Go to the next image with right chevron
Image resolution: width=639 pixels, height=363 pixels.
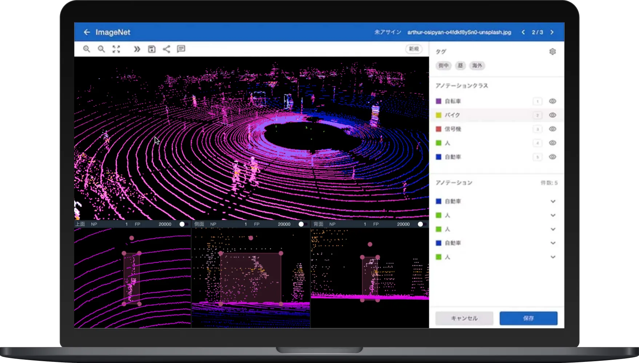[x=552, y=32]
